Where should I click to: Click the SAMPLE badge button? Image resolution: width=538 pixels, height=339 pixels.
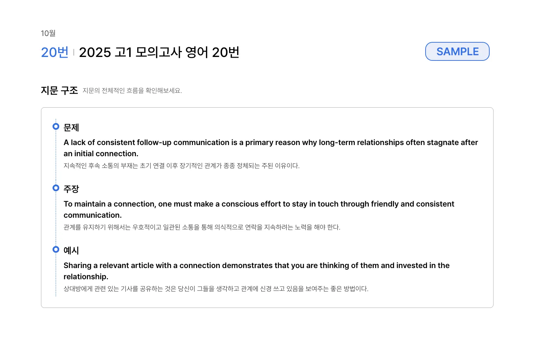457,52
